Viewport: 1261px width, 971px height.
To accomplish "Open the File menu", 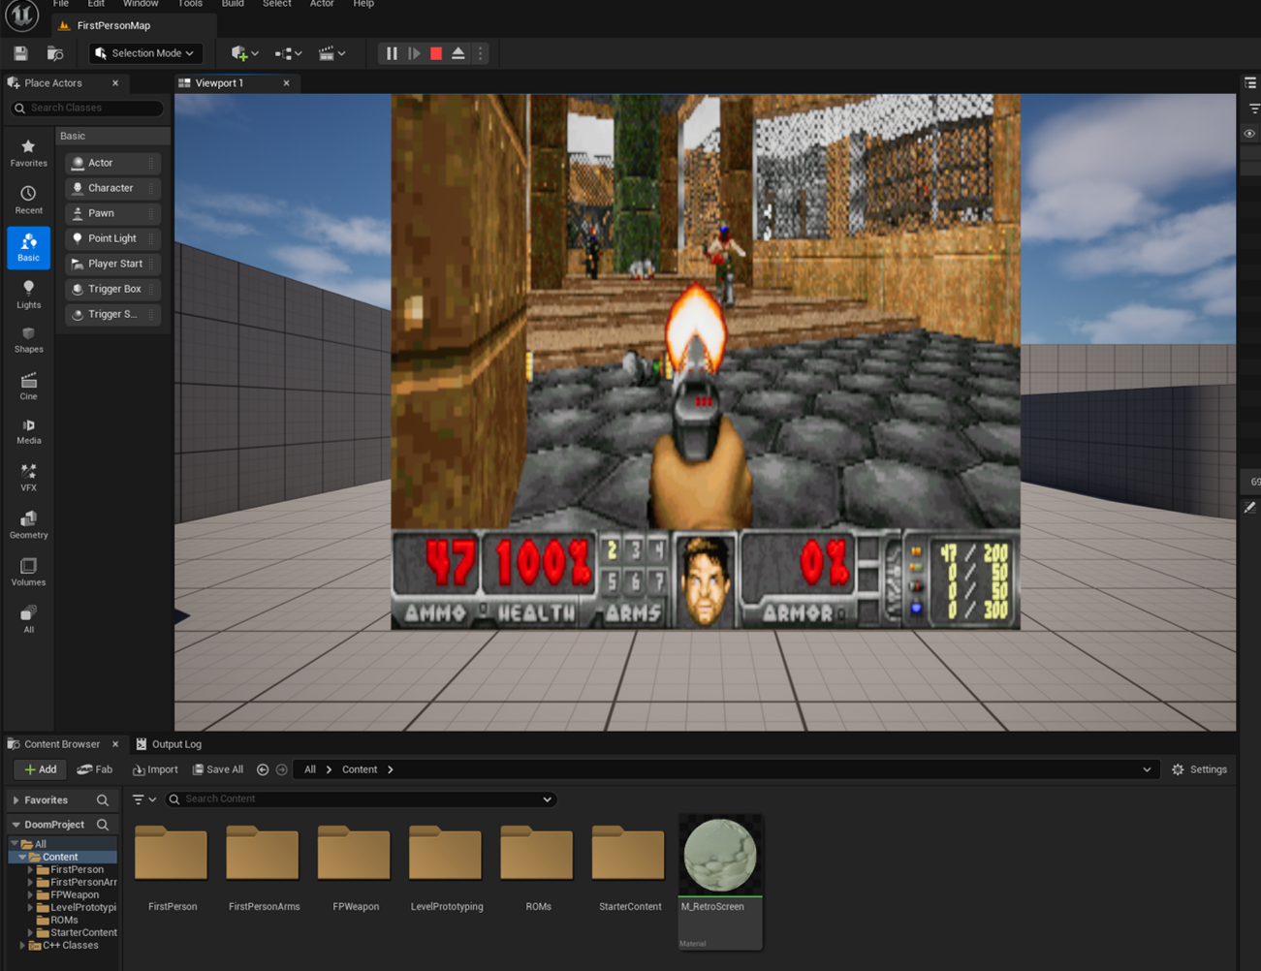I will 61,4.
